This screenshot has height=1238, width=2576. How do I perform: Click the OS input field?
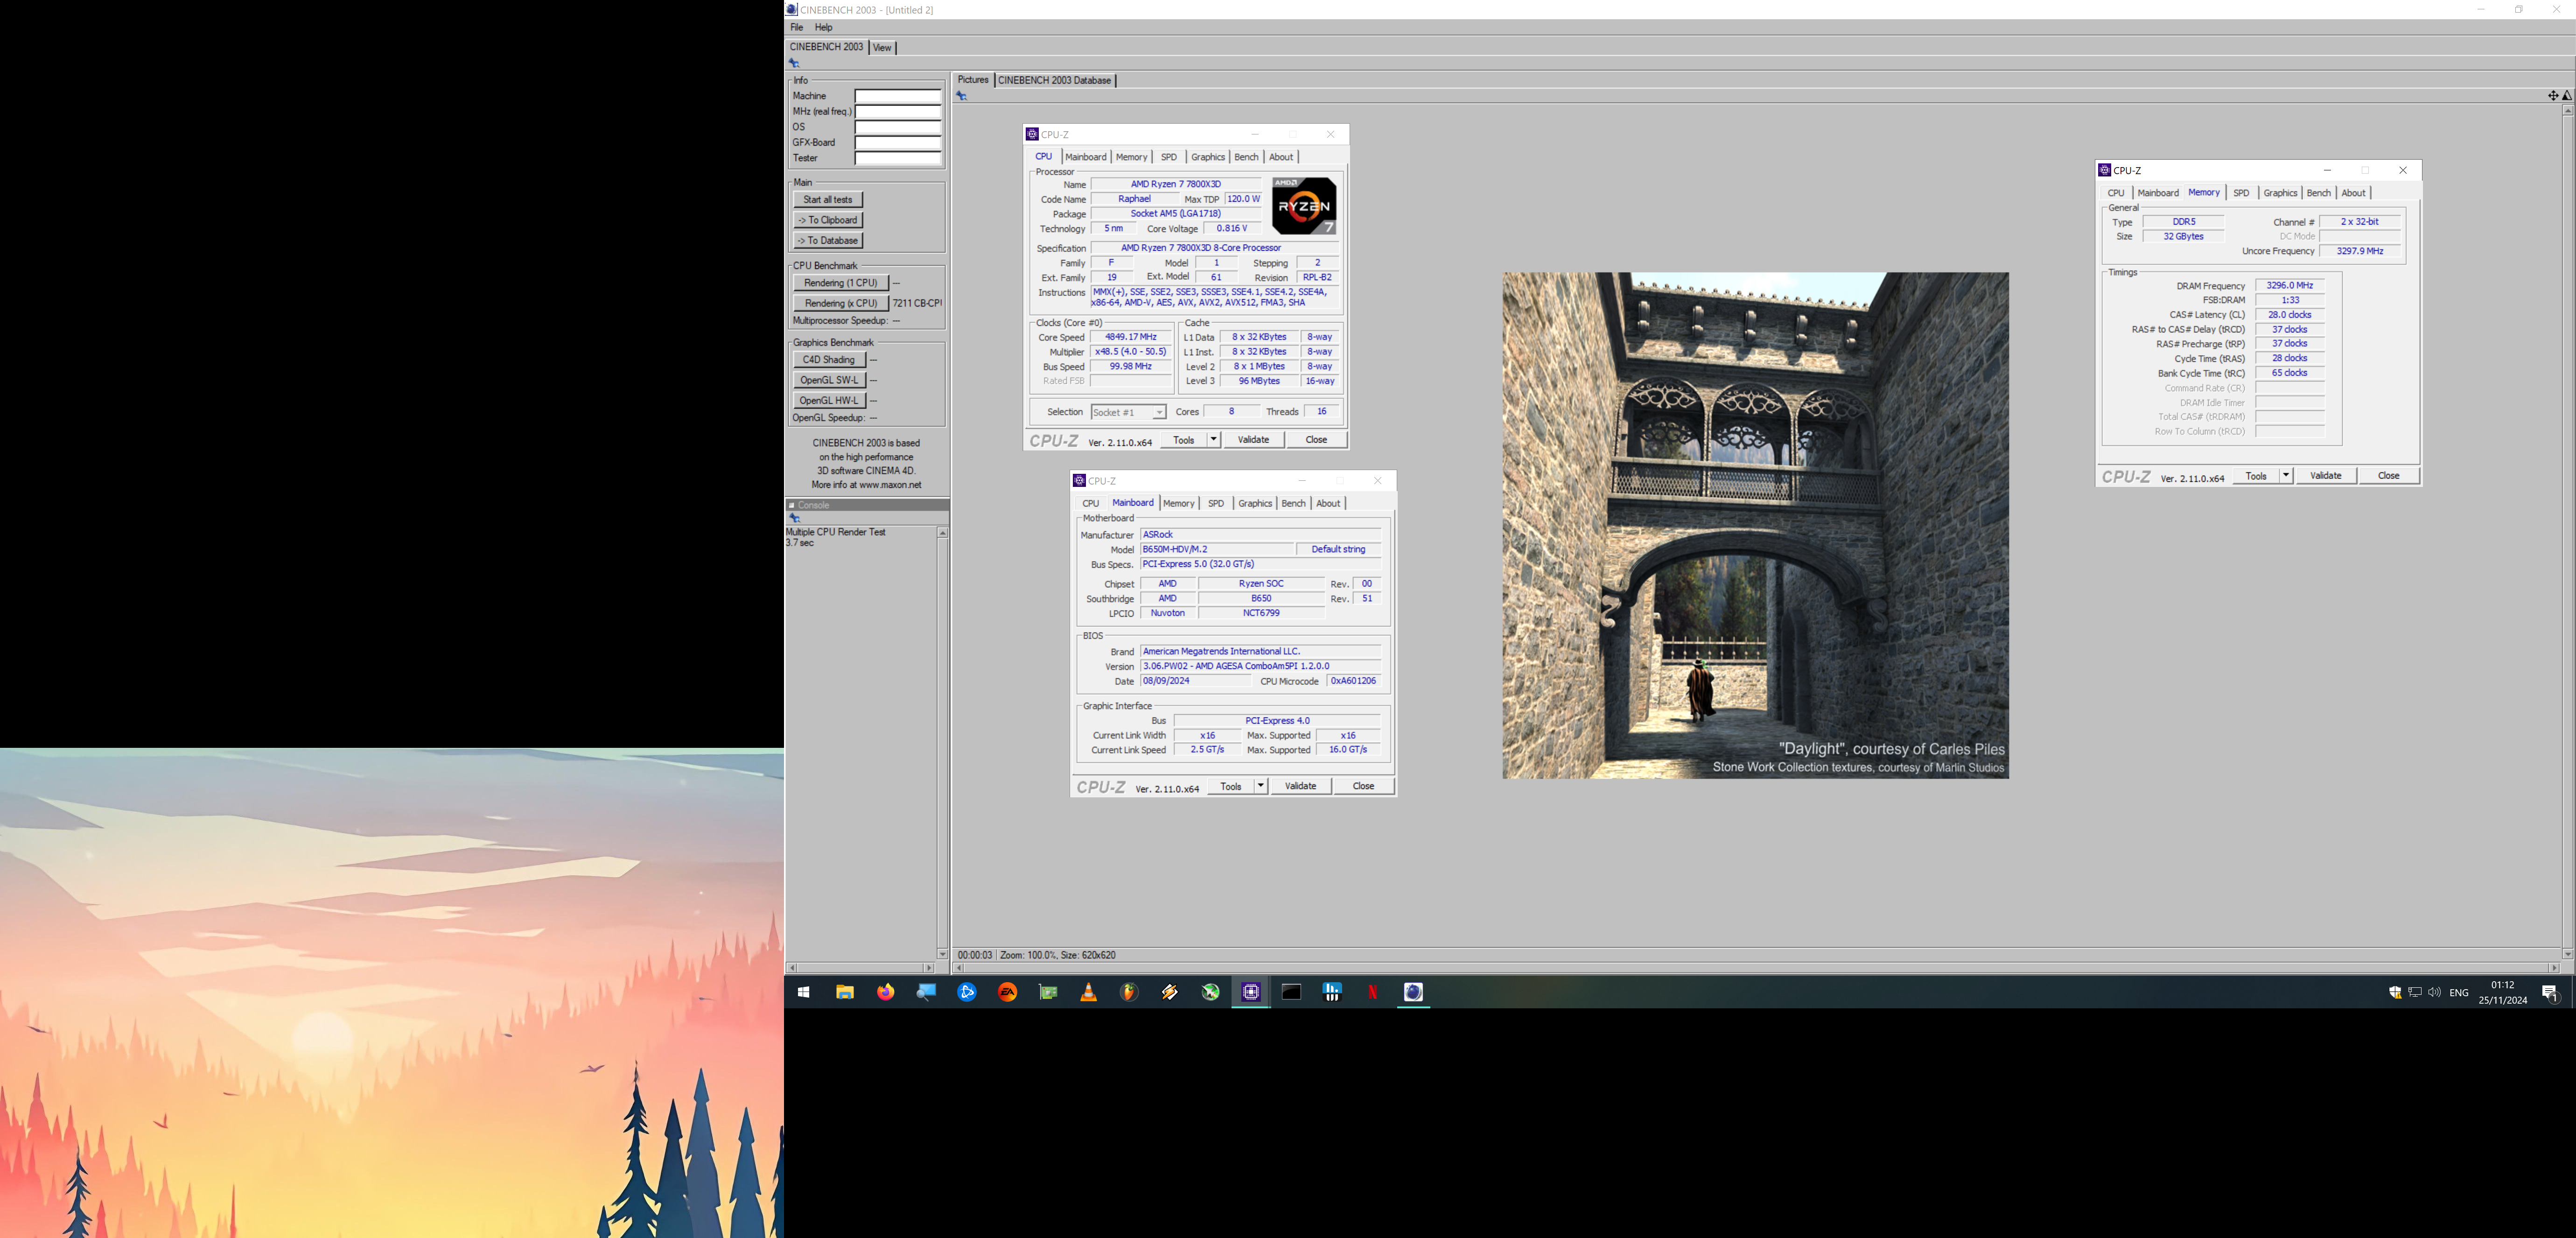coord(898,127)
